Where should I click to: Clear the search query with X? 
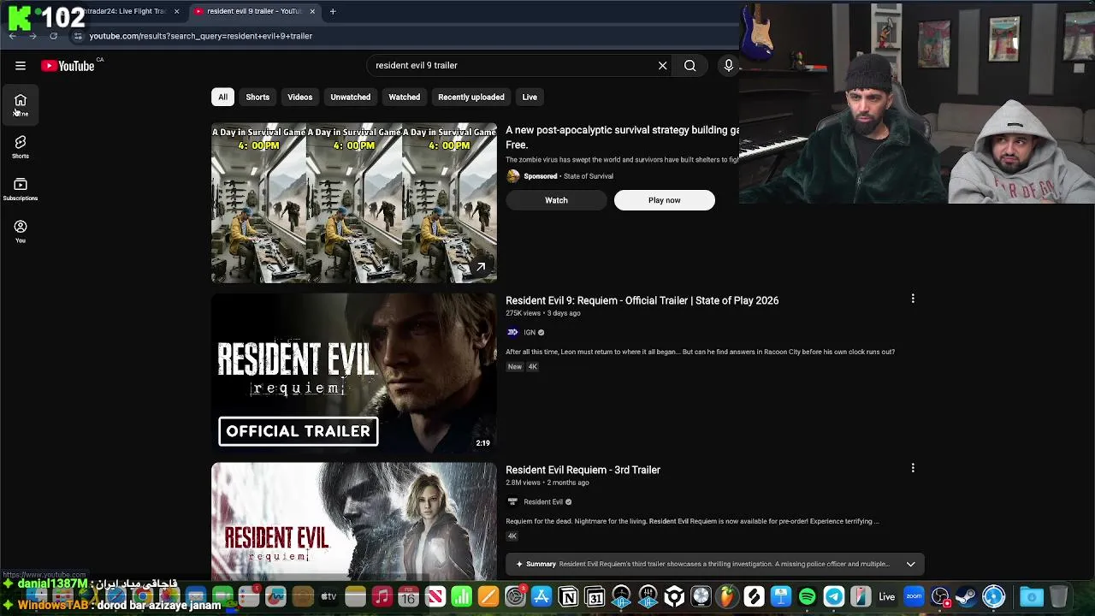click(x=662, y=66)
